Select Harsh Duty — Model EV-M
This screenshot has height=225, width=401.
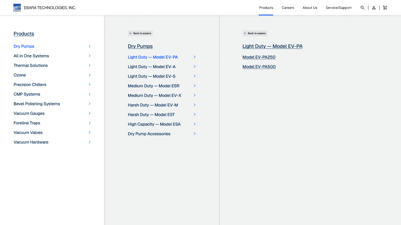[x=153, y=105]
